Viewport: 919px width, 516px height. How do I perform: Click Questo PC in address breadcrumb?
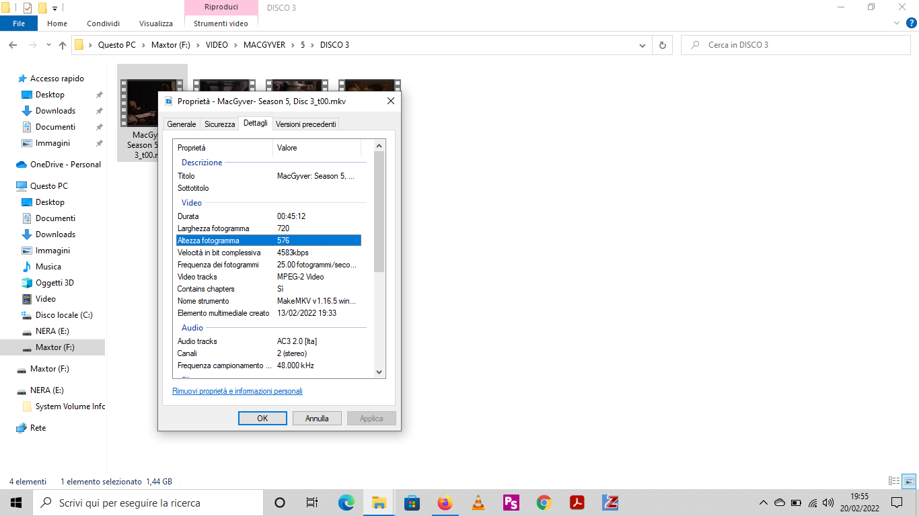116,45
